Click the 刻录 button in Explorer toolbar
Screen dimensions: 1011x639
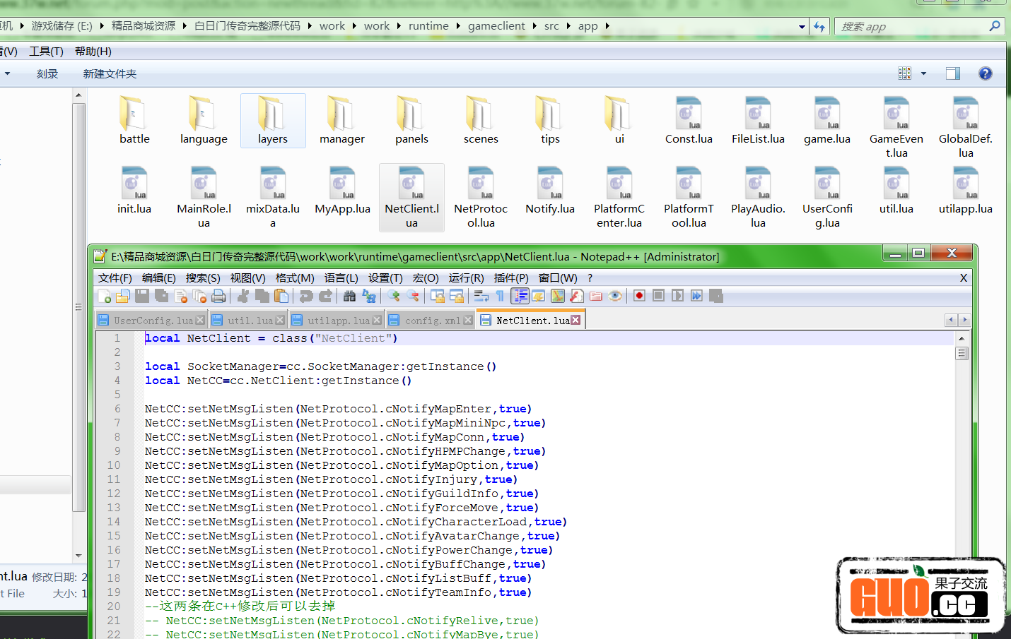47,73
